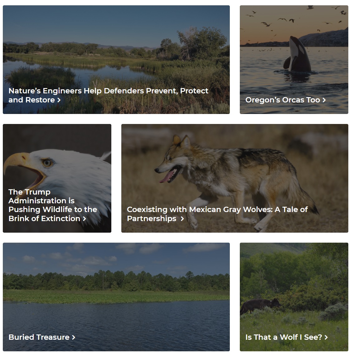Click the chevron after 'Is That a Wolf I See?'
The image size is (353, 356).
point(326,337)
